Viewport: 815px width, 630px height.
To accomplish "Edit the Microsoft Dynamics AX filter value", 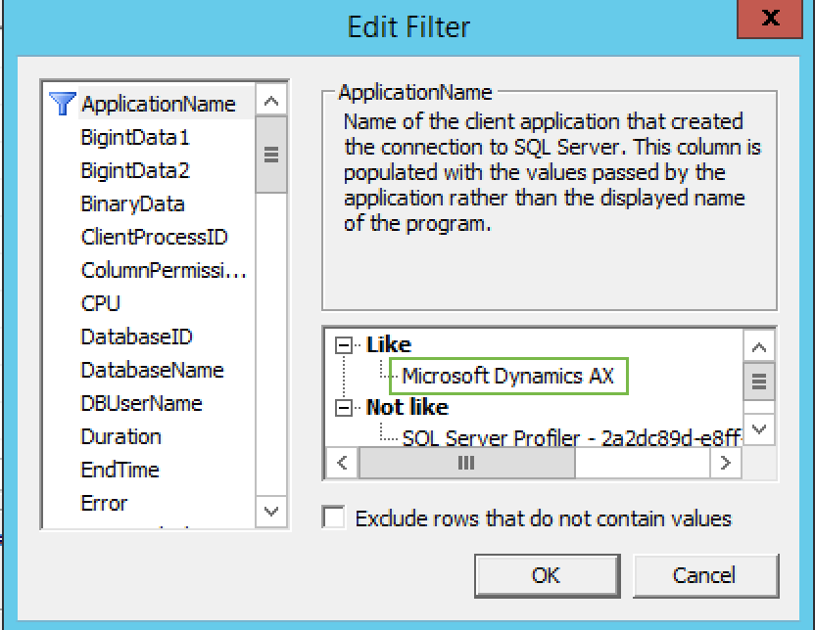I will pyautogui.click(x=507, y=376).
